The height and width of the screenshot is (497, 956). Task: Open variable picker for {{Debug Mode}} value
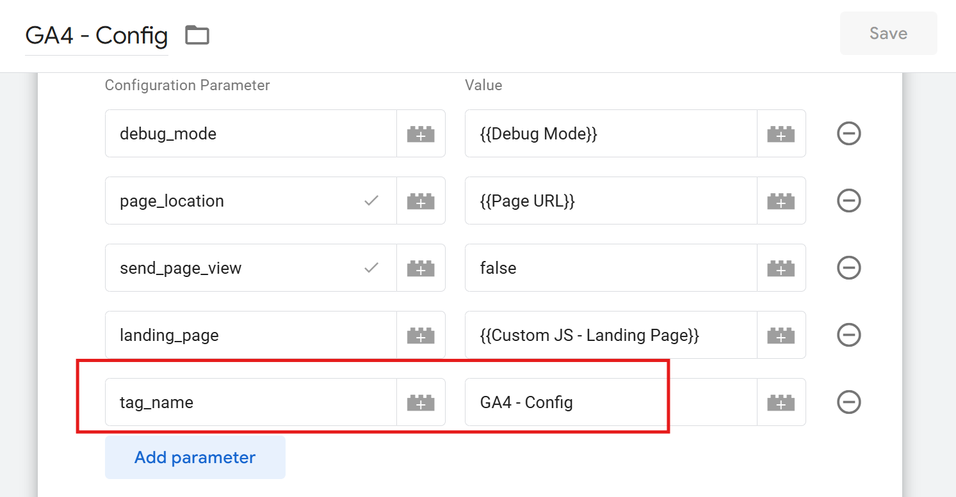pos(781,134)
